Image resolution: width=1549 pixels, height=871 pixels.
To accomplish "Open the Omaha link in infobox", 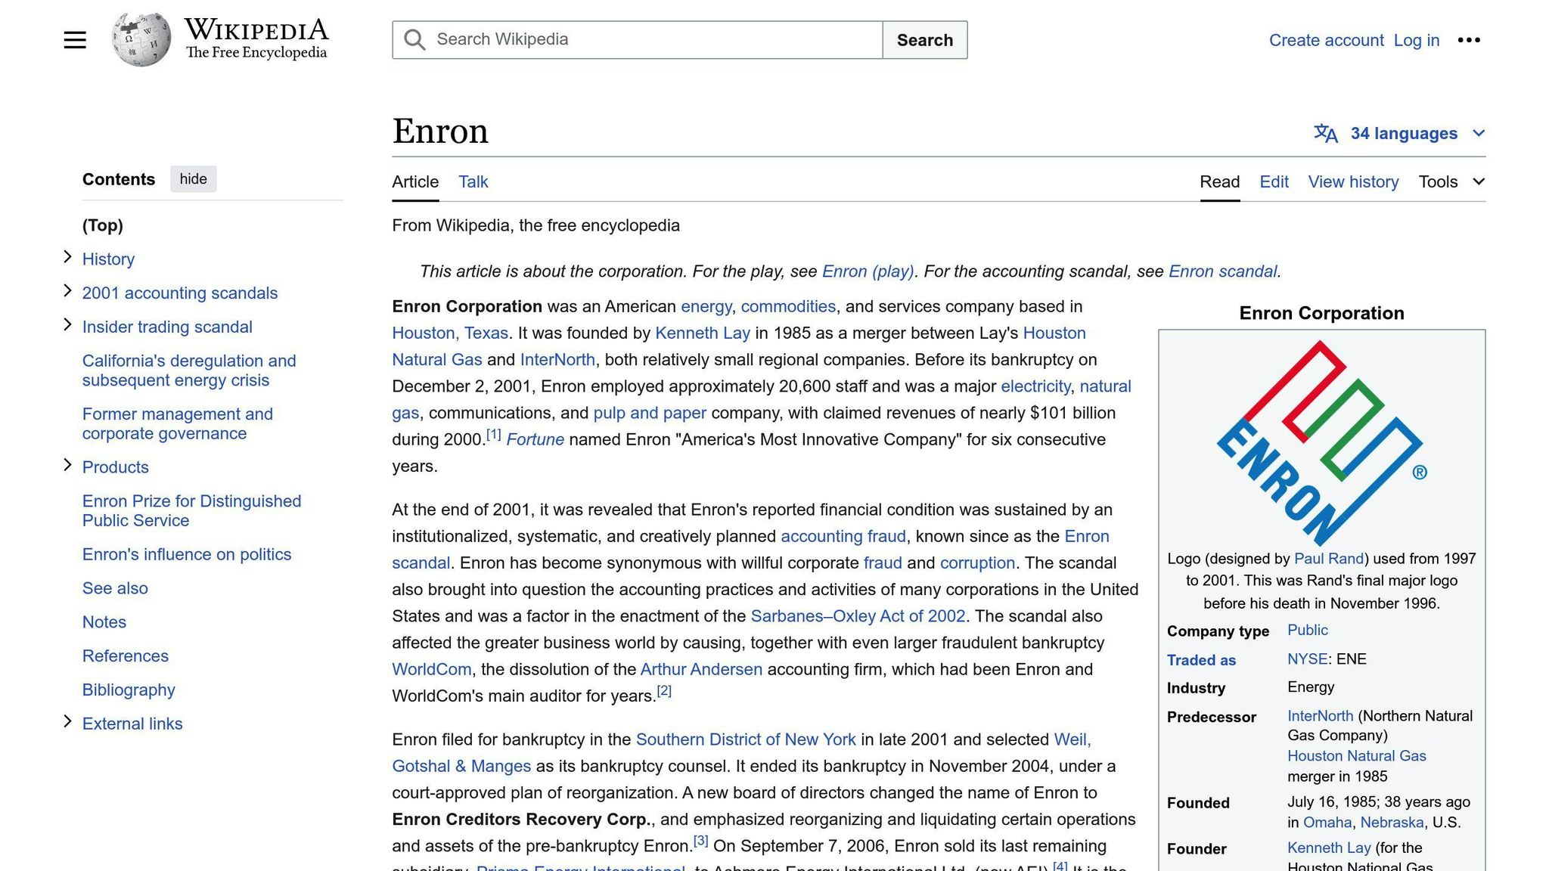I will (x=1327, y=823).
